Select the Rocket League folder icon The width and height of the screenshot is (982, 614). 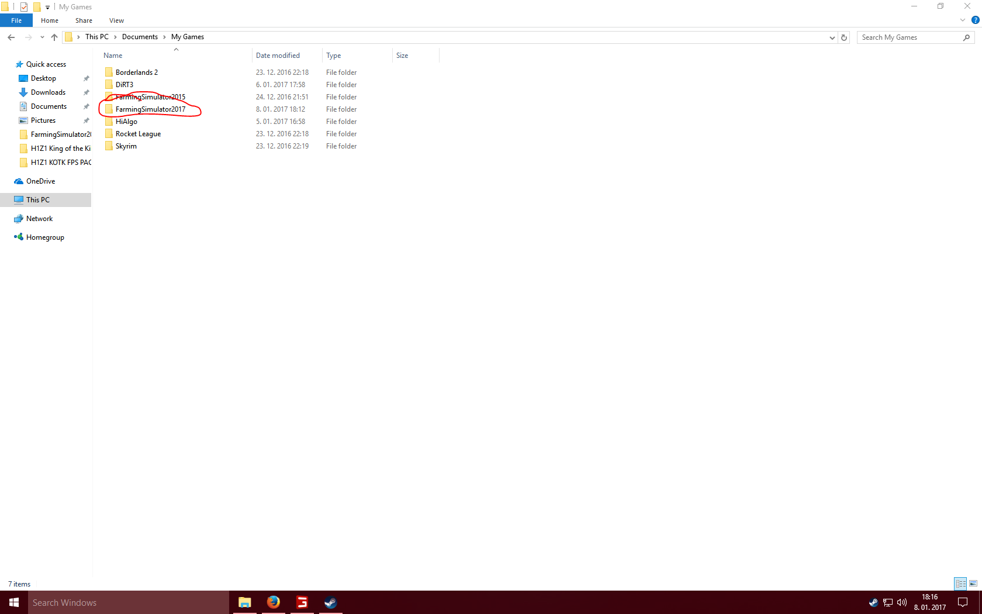(109, 134)
